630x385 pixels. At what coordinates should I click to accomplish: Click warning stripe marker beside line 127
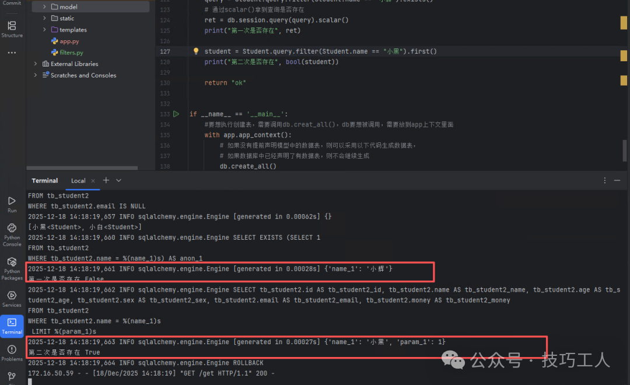click(x=624, y=55)
